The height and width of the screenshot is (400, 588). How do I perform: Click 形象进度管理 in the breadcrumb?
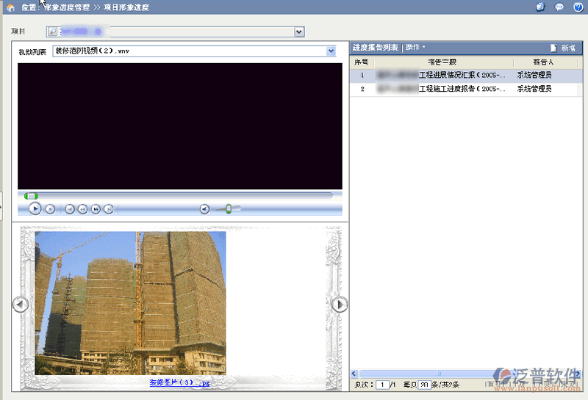[x=66, y=7]
